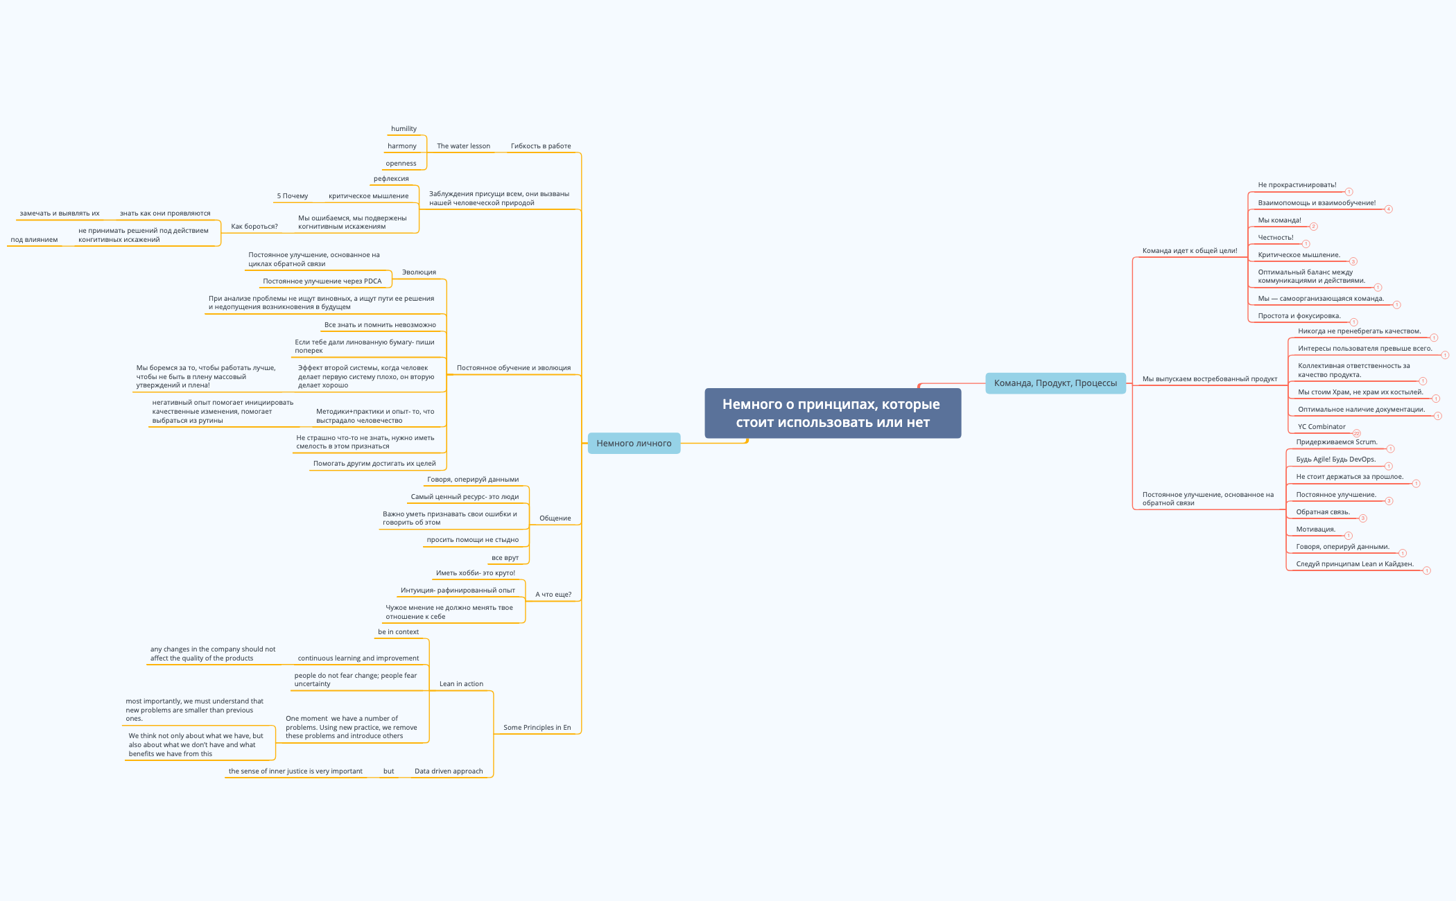Select the Lean in action topic
This screenshot has height=901, width=1456.
[x=460, y=683]
